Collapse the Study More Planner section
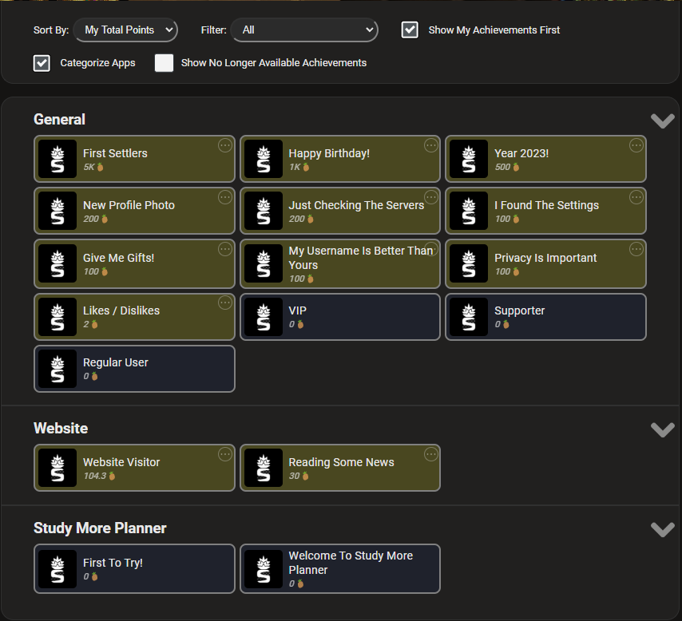The image size is (682, 621). pos(662,529)
